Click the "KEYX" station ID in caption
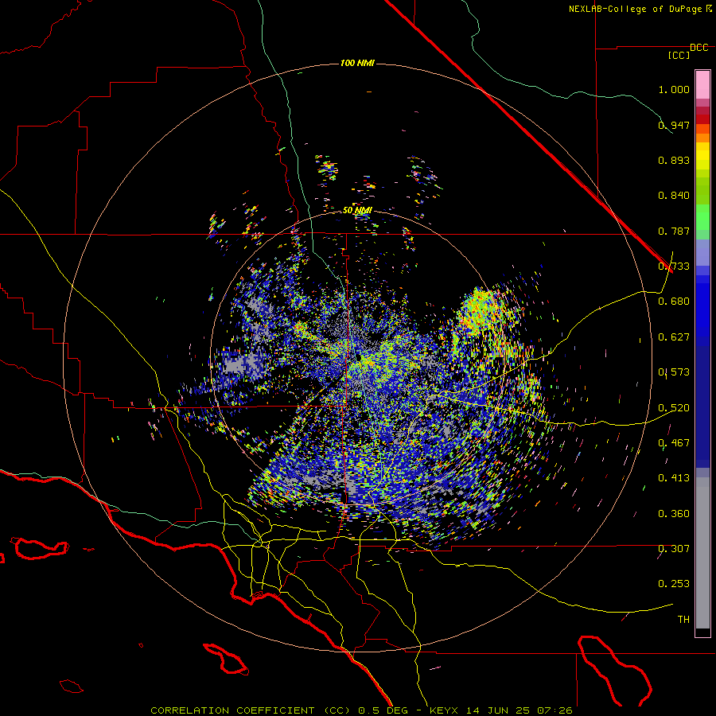Viewport: 716px width, 716px height. tap(446, 710)
